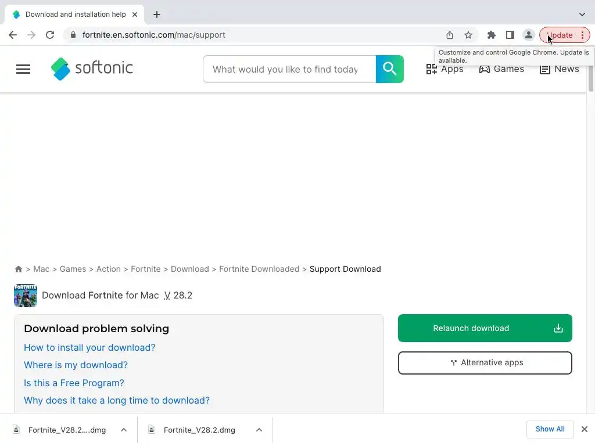Viewport: 595px width, 446px height.
Task: Open the Apps section
Action: point(445,69)
